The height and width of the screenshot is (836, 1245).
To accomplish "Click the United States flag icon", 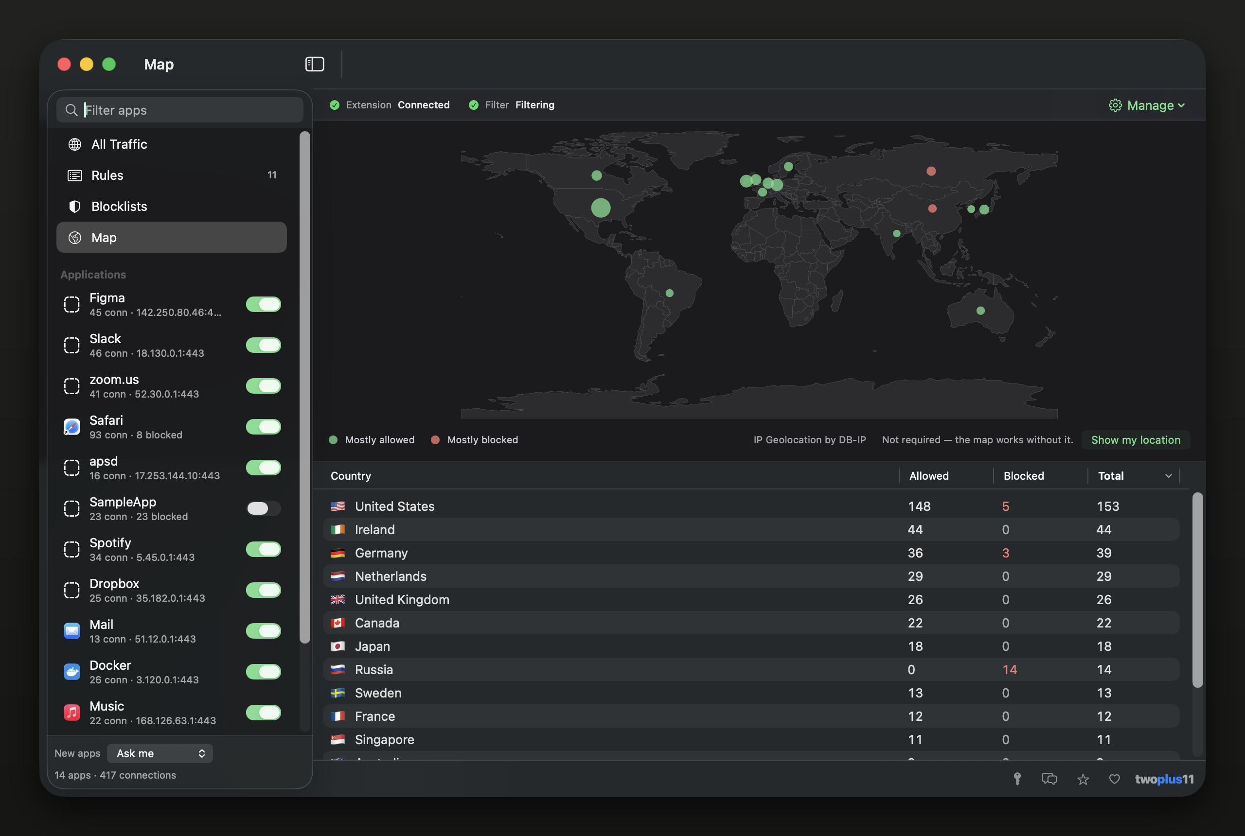I will pyautogui.click(x=338, y=506).
